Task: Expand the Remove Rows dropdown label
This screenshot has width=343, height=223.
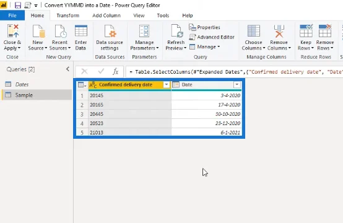Action: tap(325, 48)
